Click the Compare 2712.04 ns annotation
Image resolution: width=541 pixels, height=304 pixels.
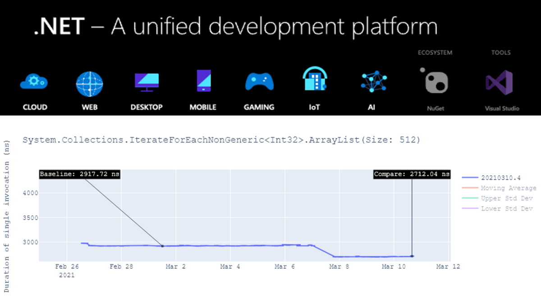point(412,174)
